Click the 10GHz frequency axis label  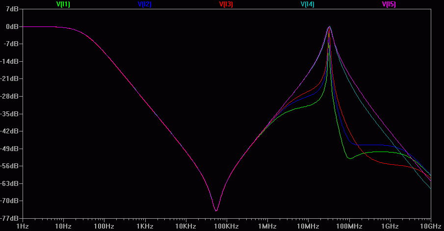tap(430, 226)
